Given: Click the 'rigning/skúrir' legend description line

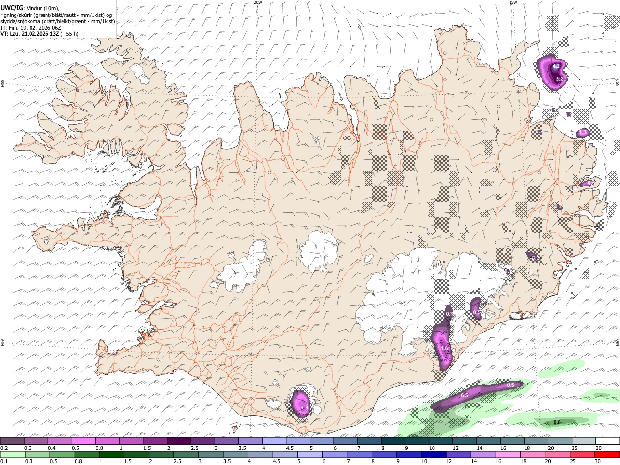Looking at the screenshot, I should (x=56, y=15).
